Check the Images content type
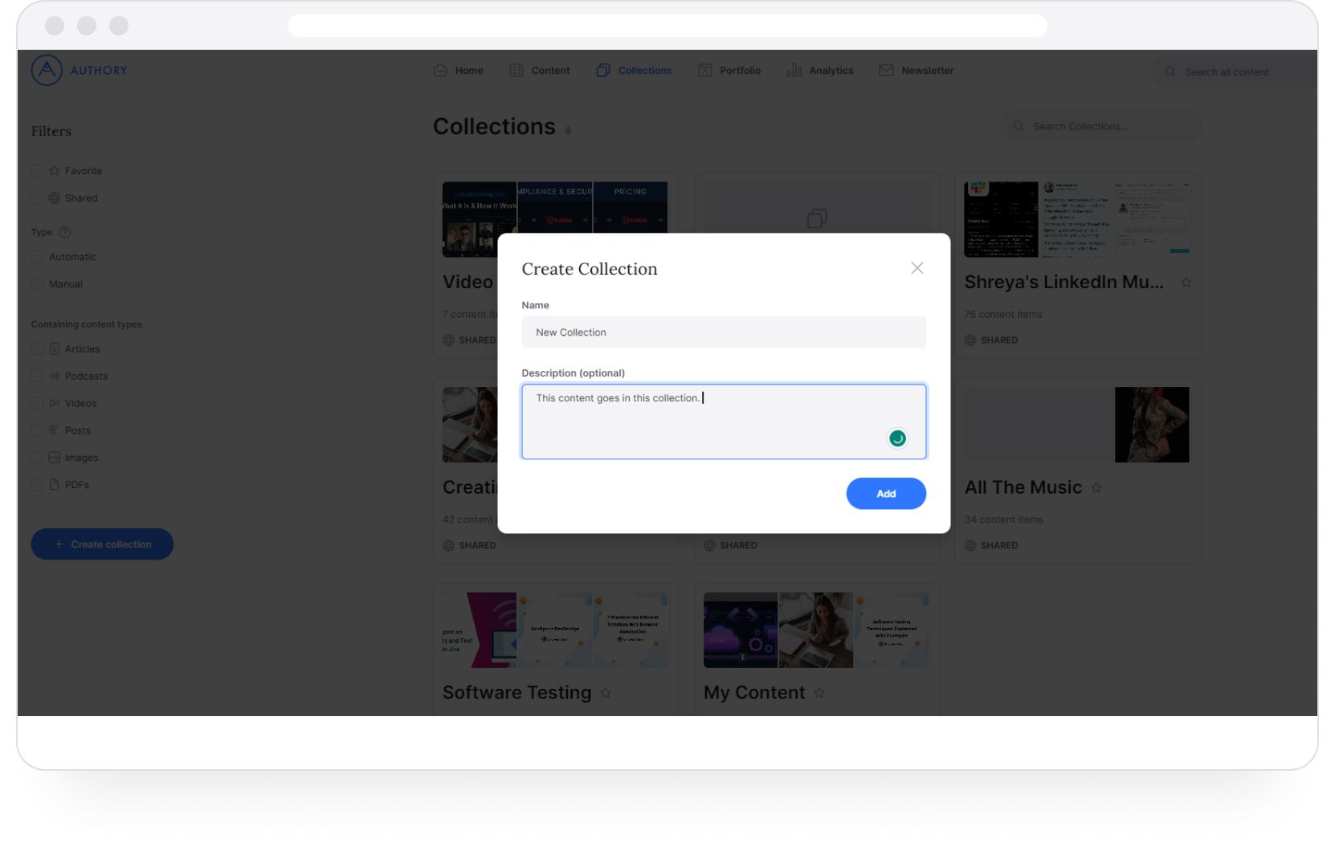 click(37, 458)
